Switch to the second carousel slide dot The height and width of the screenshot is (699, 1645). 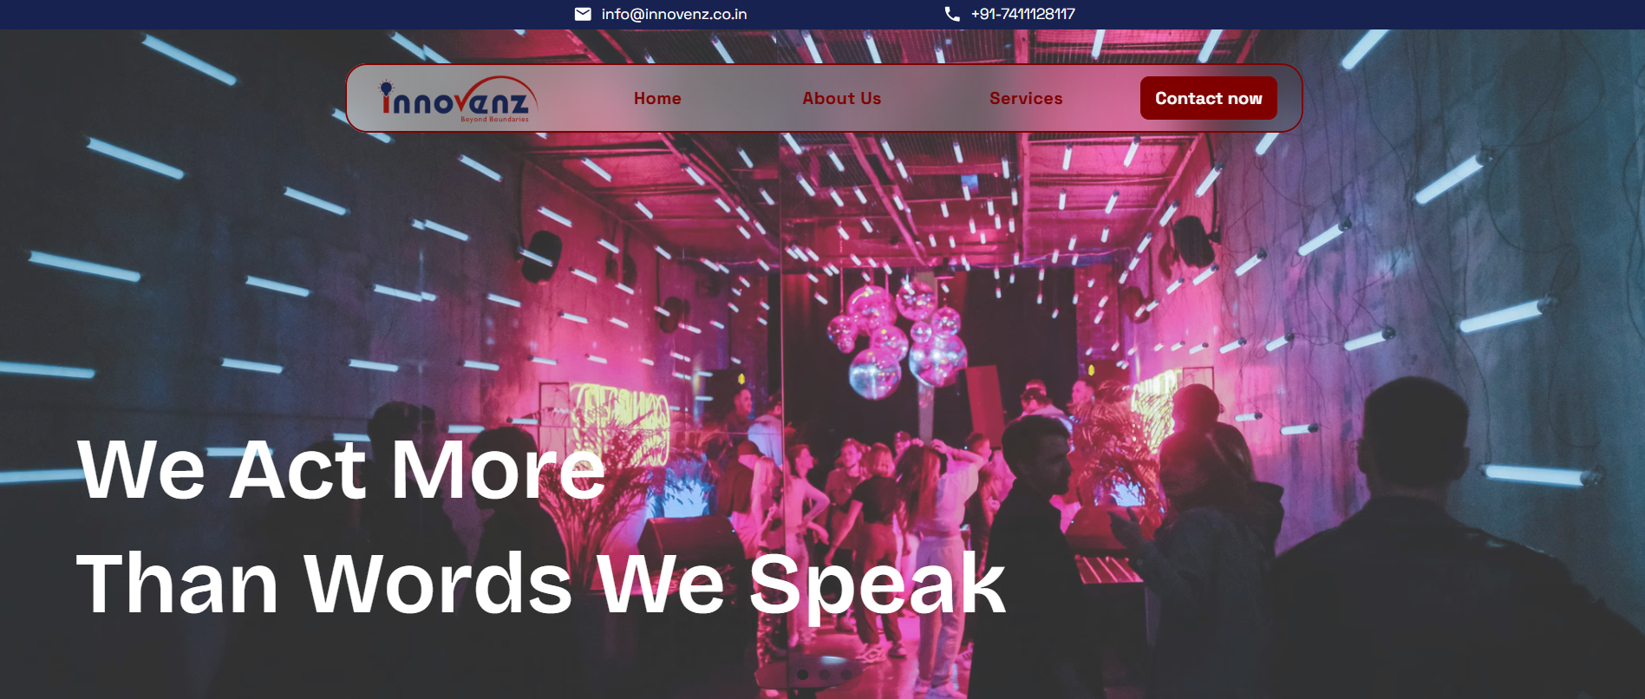825,674
